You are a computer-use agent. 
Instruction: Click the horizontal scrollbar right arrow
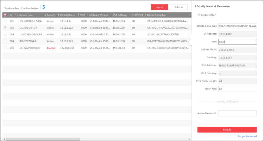pyautogui.click(x=189, y=139)
